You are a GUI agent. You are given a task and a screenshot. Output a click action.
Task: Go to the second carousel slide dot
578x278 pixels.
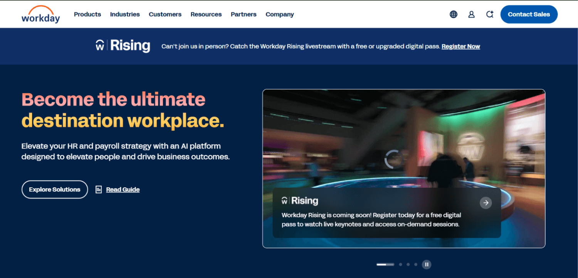coord(400,265)
